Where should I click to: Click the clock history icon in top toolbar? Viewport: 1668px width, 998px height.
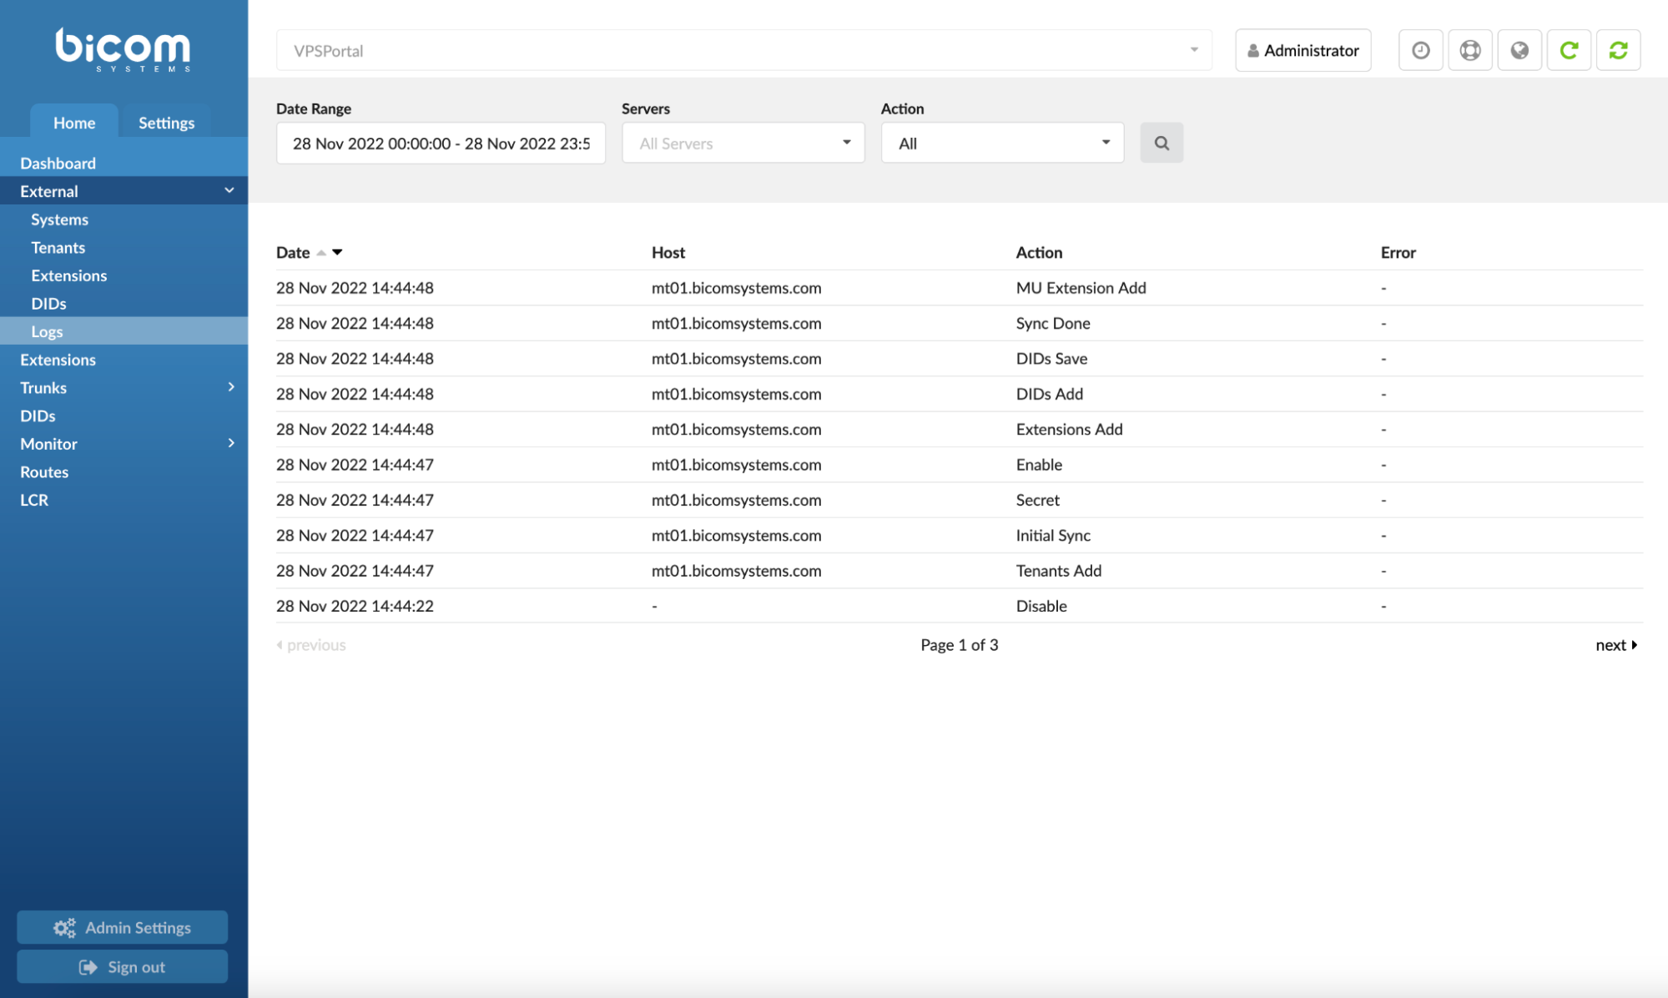tap(1420, 50)
